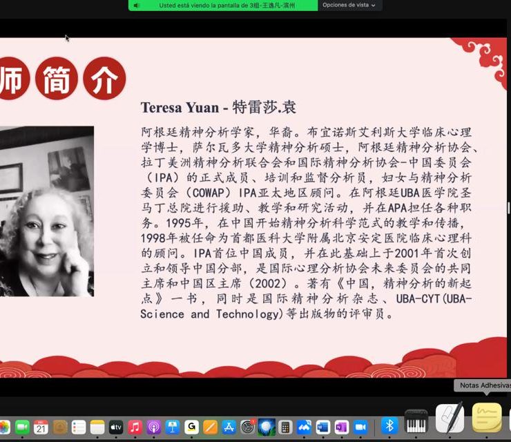The width and height of the screenshot is (511, 442).
Task: Click the red circle with character 介
Action: [x=104, y=79]
